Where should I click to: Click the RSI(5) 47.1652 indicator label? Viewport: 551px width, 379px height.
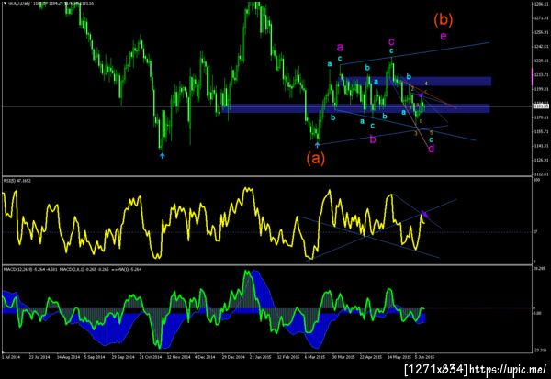click(17, 181)
